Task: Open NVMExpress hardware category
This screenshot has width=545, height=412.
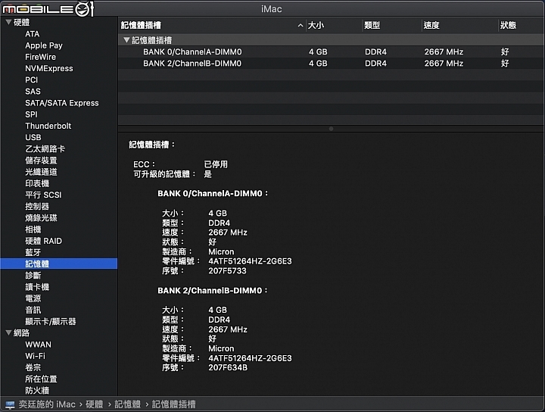Action: [49, 68]
